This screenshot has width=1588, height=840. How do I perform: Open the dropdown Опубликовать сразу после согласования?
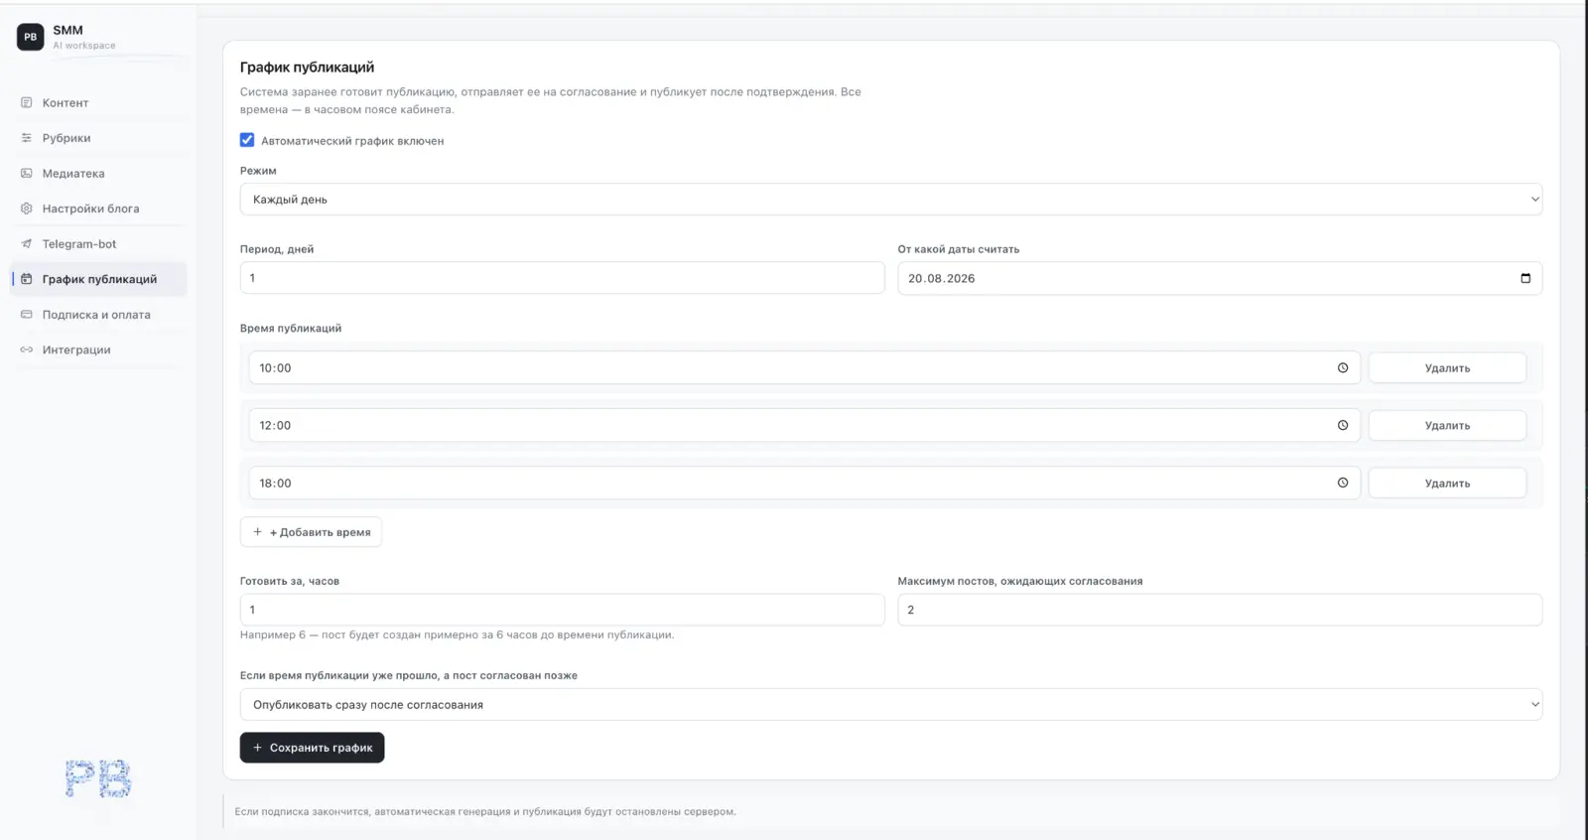coord(891,704)
